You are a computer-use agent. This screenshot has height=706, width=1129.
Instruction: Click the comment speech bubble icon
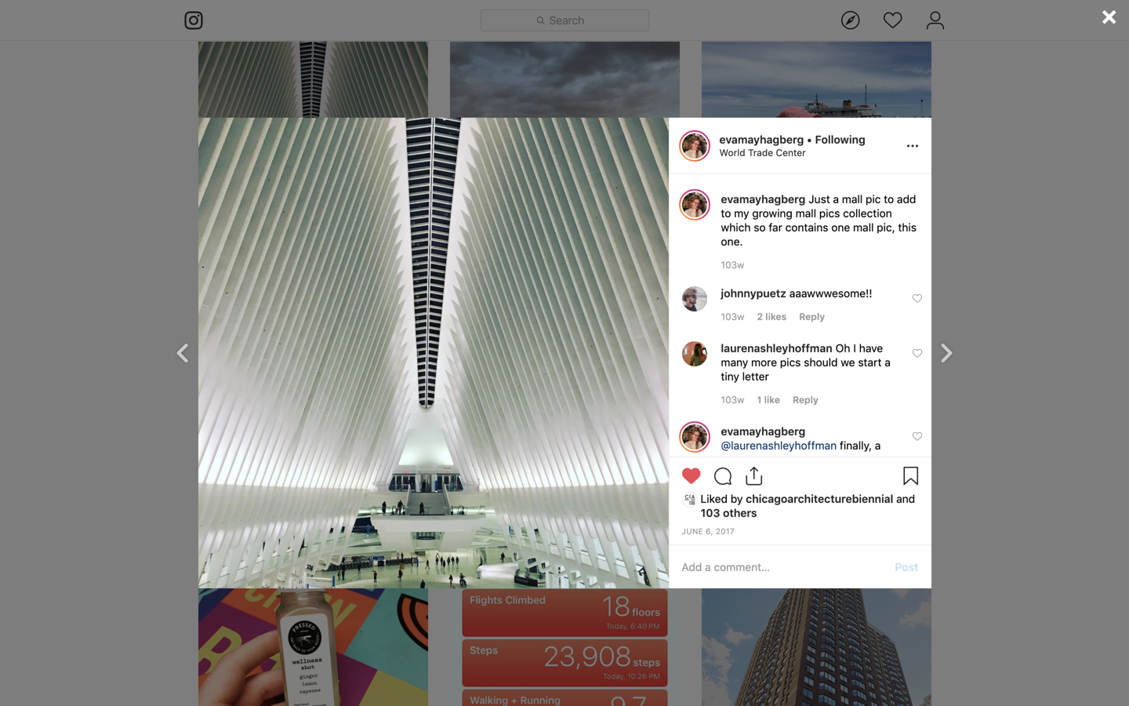pos(723,476)
